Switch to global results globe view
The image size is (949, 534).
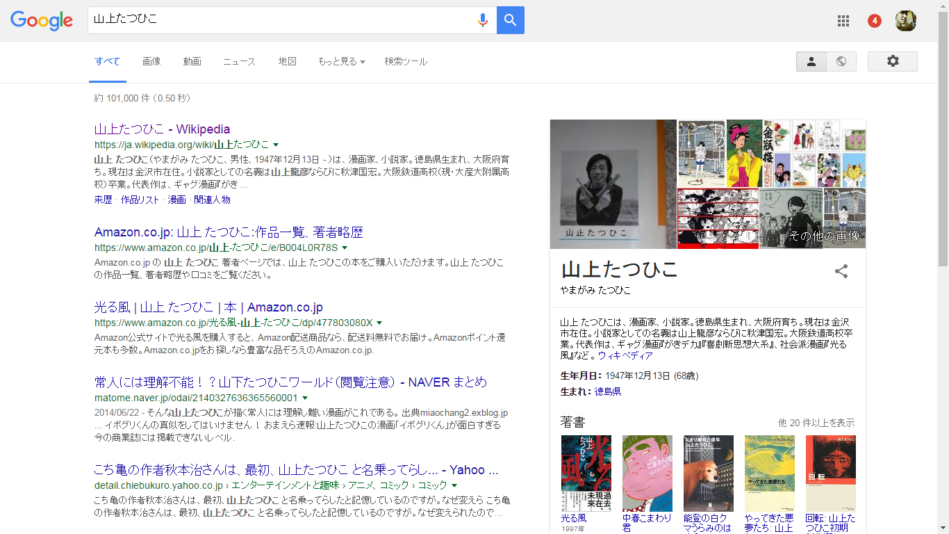click(x=841, y=61)
